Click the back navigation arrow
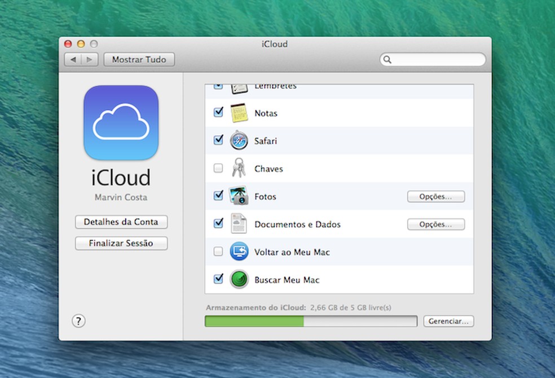The height and width of the screenshot is (378, 555). click(74, 59)
